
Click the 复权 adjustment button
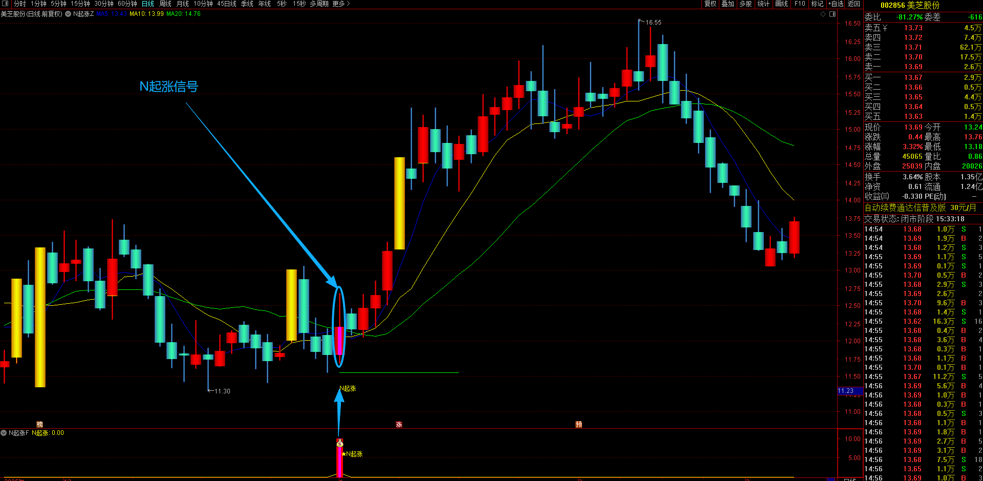710,4
